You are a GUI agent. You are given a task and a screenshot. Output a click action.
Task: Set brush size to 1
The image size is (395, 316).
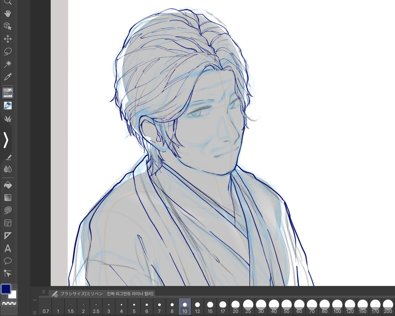tap(58, 307)
